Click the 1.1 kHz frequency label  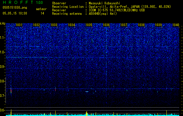[x=3, y=38]
